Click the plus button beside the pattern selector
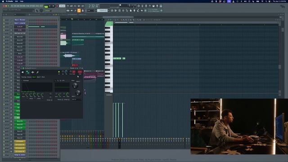The image size is (288, 162). click(108, 10)
